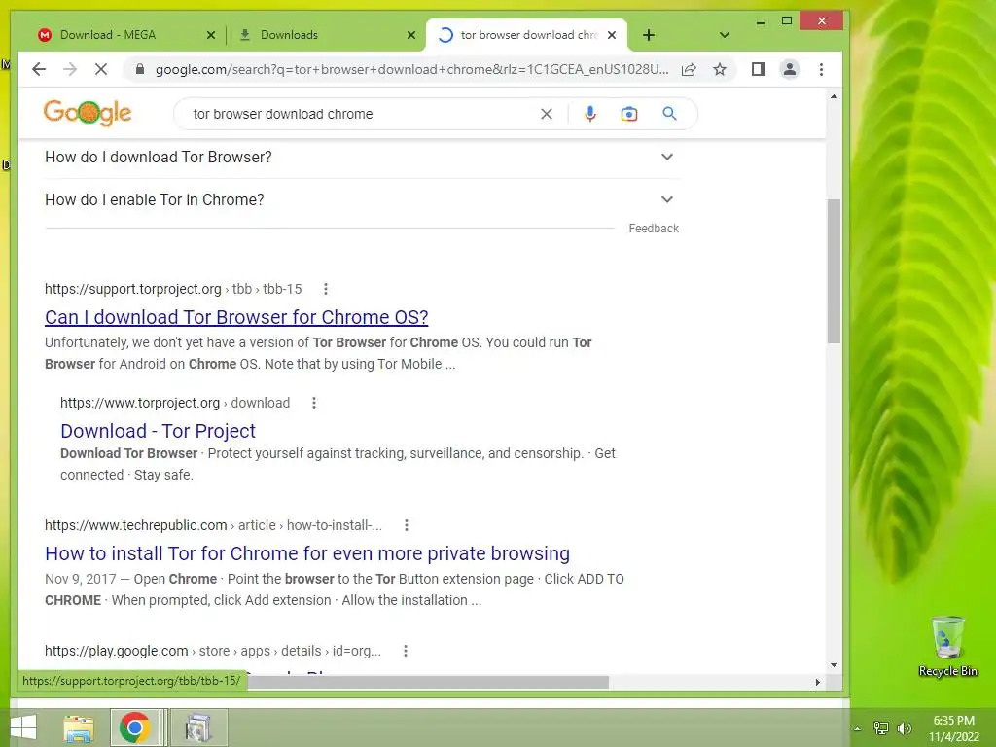Close the Download - MEGA tab

(211, 36)
